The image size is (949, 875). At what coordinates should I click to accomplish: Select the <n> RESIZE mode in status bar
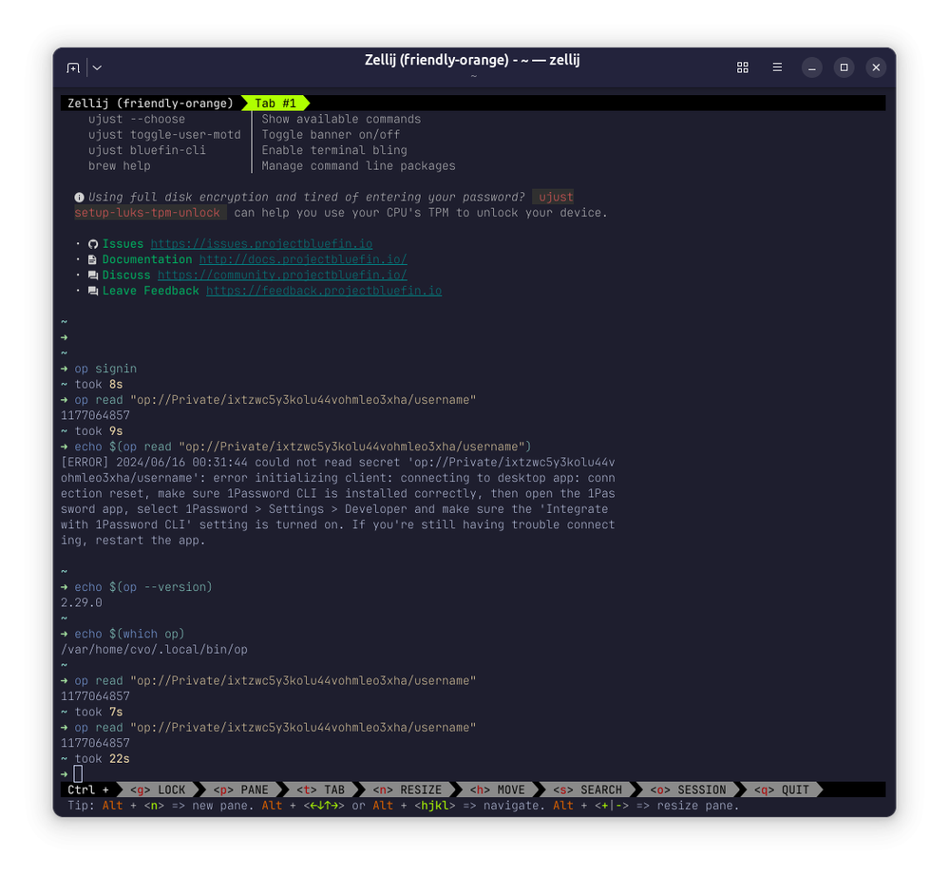pos(408,789)
